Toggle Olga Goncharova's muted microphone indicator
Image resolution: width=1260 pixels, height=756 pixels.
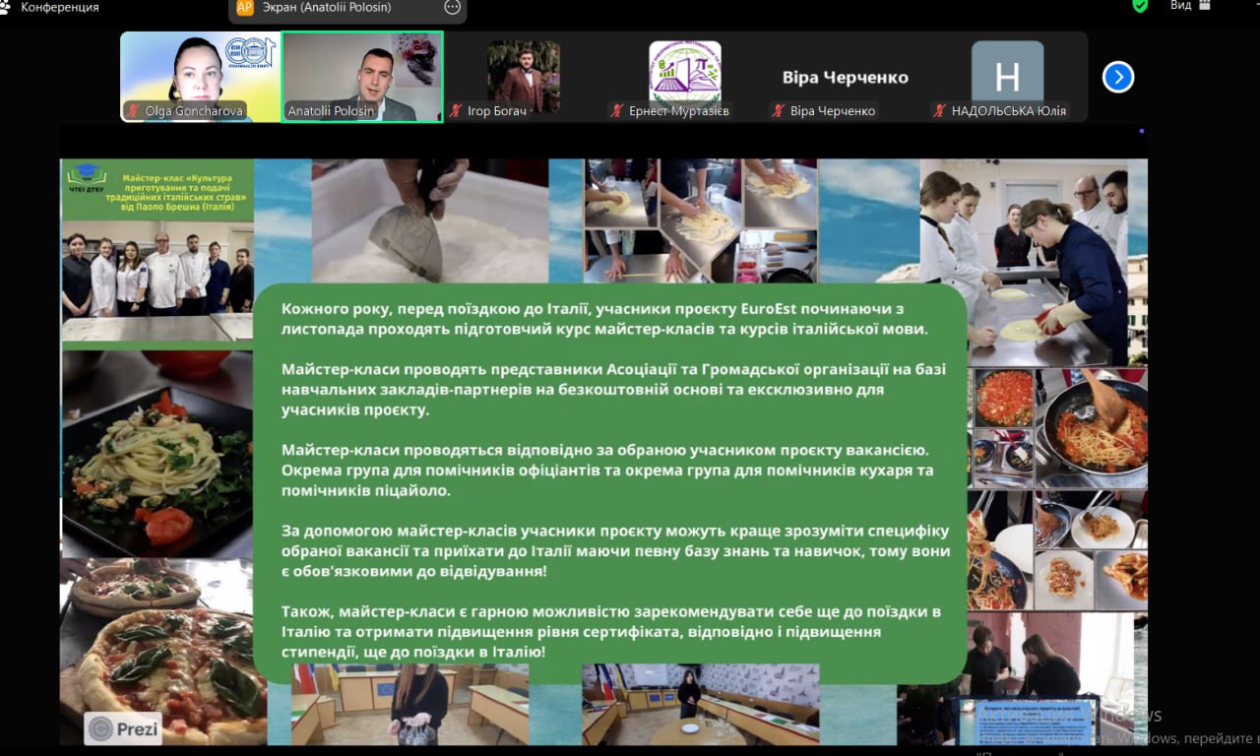pos(132,111)
